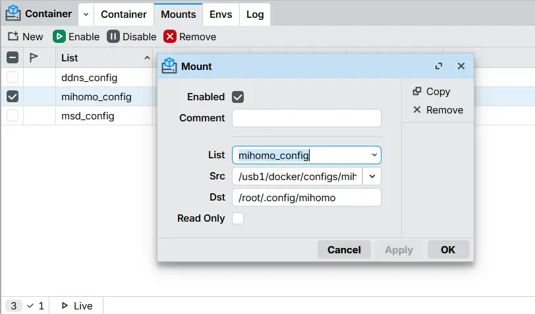Open the List dropdown for mihomo_config
535x314 pixels.
pyautogui.click(x=374, y=156)
